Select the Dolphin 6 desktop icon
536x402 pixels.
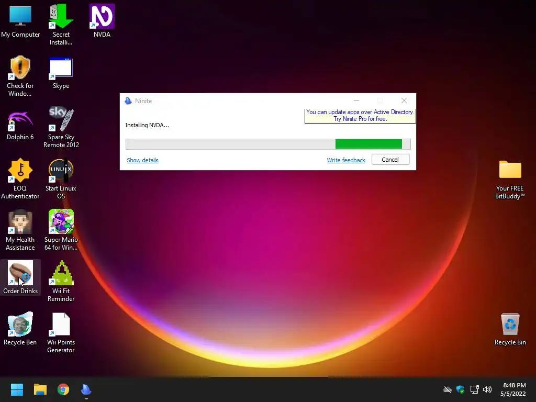[20, 125]
